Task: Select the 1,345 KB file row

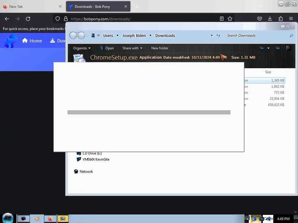Action: (265, 80)
